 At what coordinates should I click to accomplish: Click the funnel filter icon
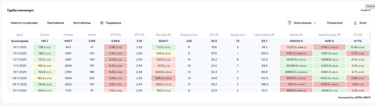click(289, 23)
